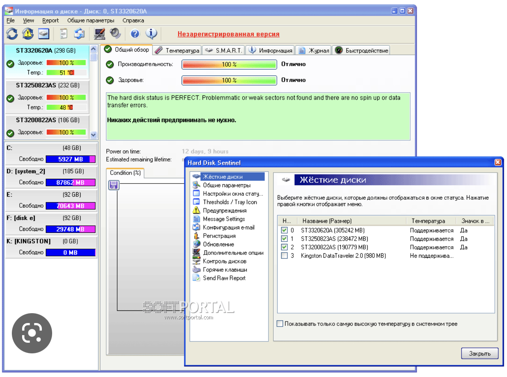Click the blue question mark help icon
The width and height of the screenshot is (507, 377).
click(x=135, y=34)
